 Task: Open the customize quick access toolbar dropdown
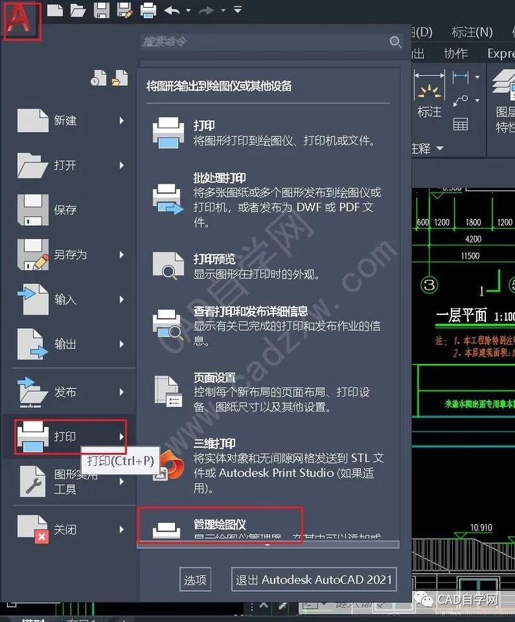click(238, 10)
